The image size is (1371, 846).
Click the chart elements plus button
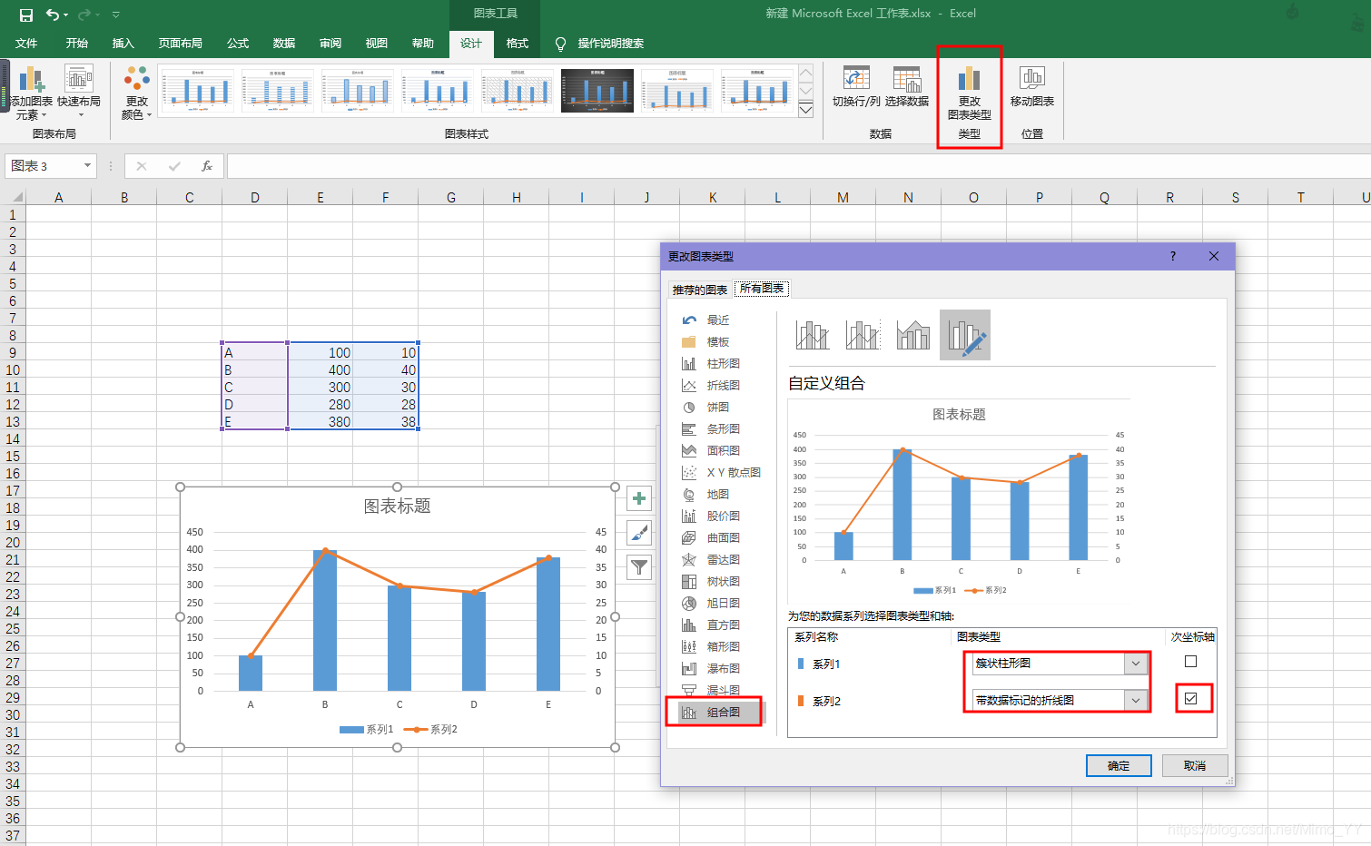pos(639,498)
